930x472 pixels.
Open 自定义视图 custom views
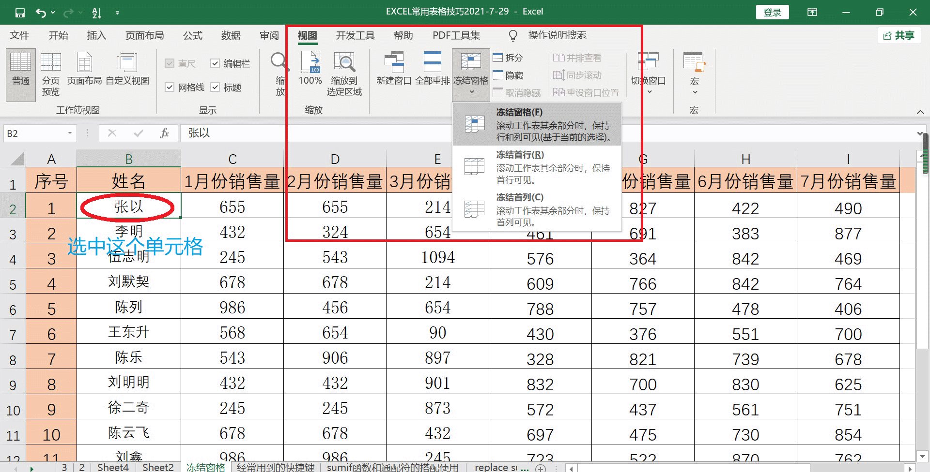click(127, 69)
